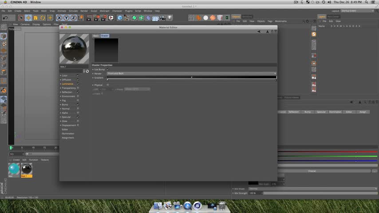379x213 pixels.
Task: Click the orange MoGraph cloner icon
Action: tap(198, 18)
